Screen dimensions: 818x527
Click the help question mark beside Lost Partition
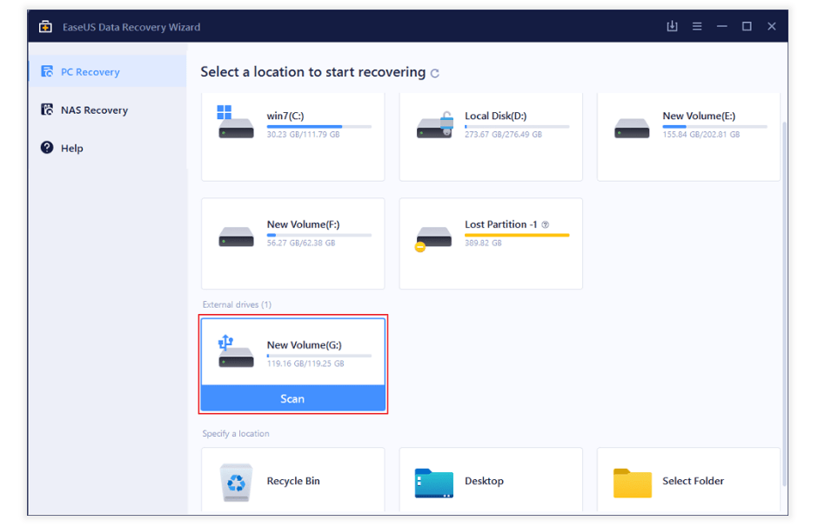545,224
